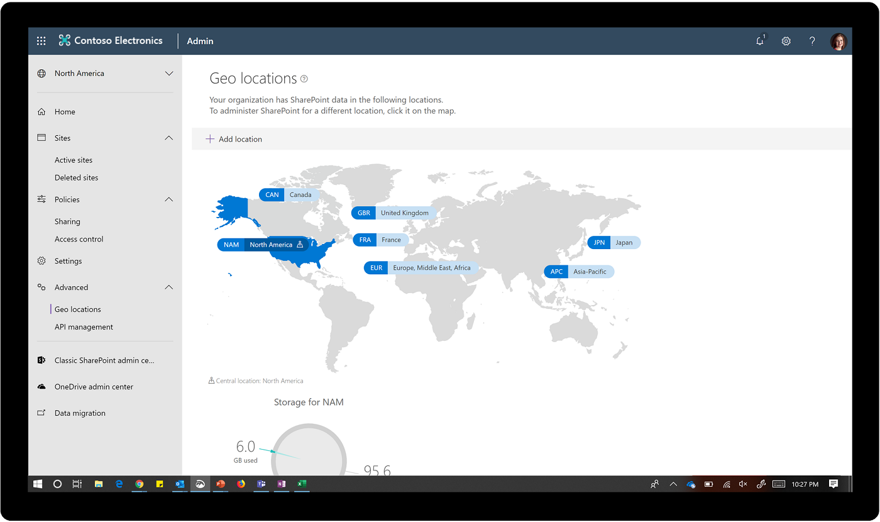Open the Classic SharePoint admin center icon

pyautogui.click(x=41, y=360)
